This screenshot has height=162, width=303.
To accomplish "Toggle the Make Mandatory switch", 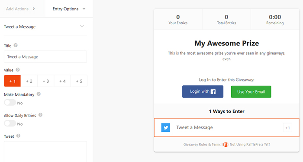I will tap(10, 103).
